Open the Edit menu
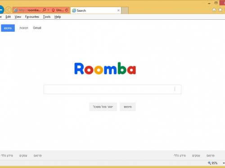The image size is (225, 168). (8, 17)
